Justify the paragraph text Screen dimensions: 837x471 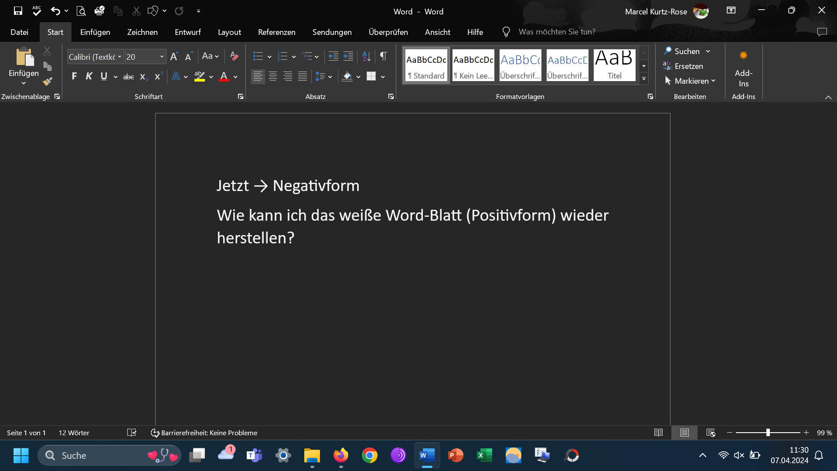(303, 77)
